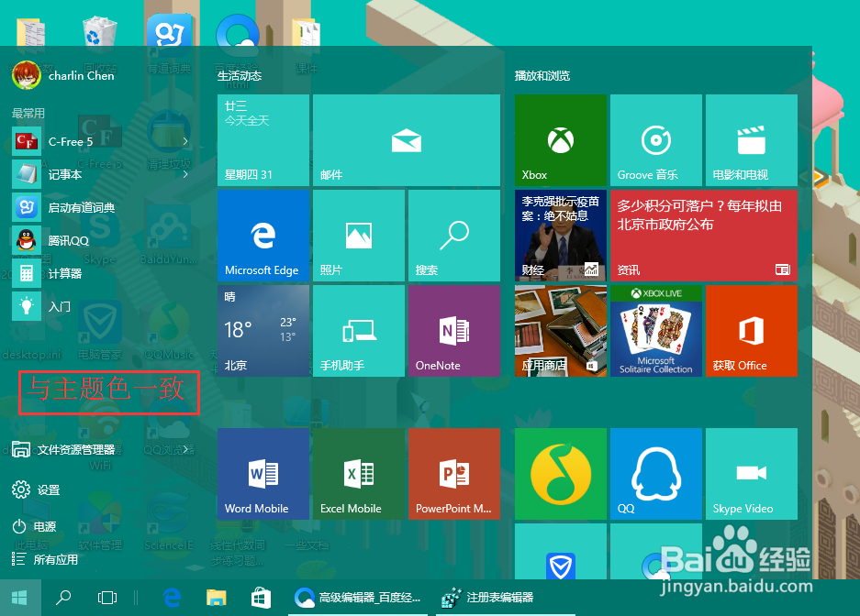
Task: Launch the OneNote tile
Action: tap(454, 331)
